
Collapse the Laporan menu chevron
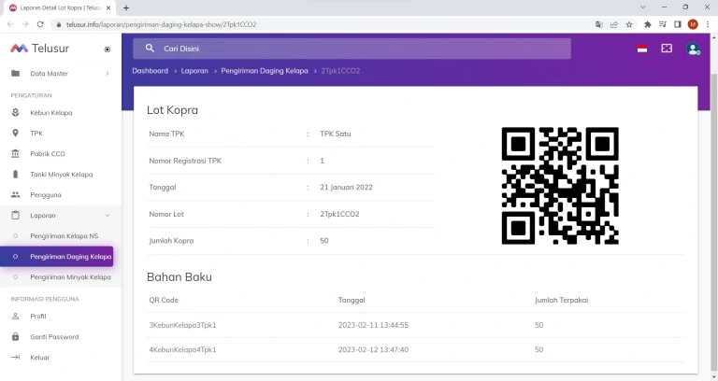pyautogui.click(x=108, y=216)
